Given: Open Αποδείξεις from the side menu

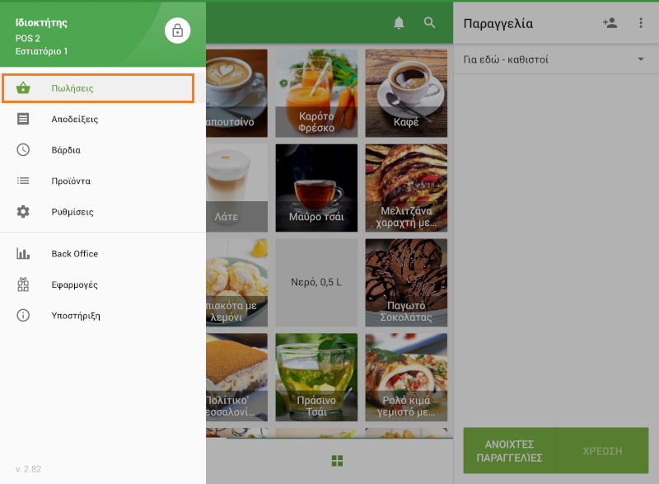Looking at the screenshot, I should coord(74,120).
